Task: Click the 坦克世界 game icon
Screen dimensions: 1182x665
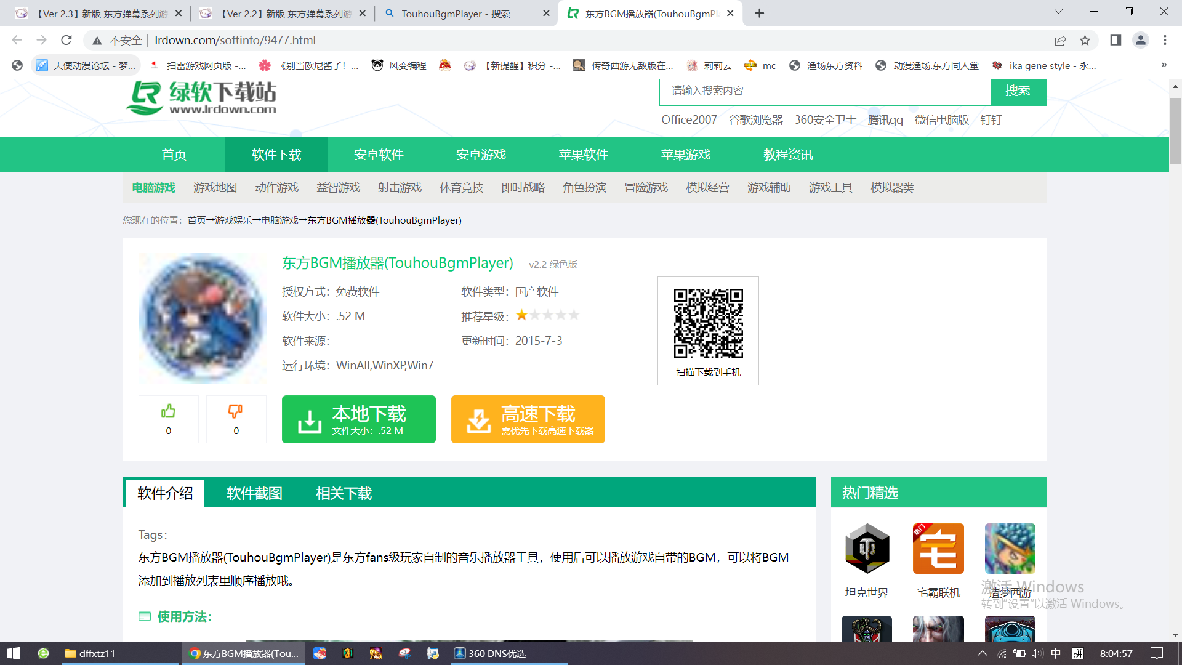Action: (x=867, y=549)
